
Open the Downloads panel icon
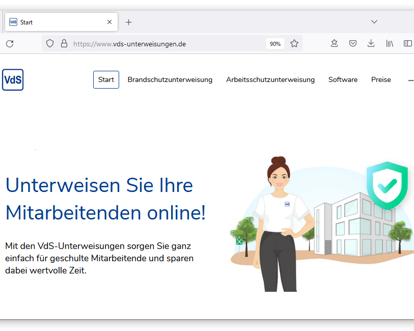tap(371, 44)
